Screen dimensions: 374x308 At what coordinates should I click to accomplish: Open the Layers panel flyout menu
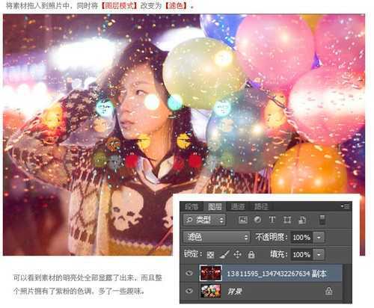click(346, 206)
